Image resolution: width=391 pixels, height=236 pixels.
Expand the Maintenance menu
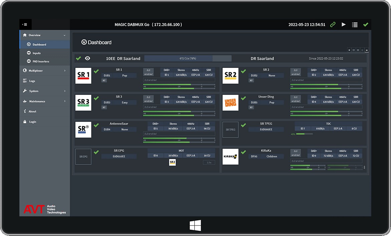(x=64, y=101)
